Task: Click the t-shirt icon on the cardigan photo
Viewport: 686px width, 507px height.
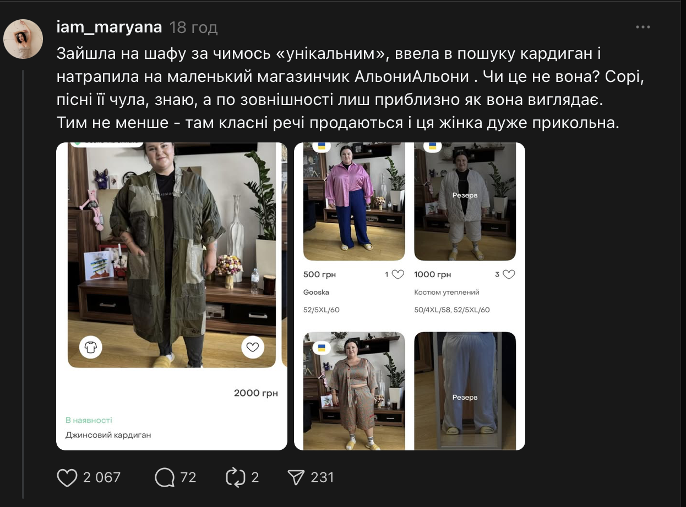Action: click(x=91, y=347)
